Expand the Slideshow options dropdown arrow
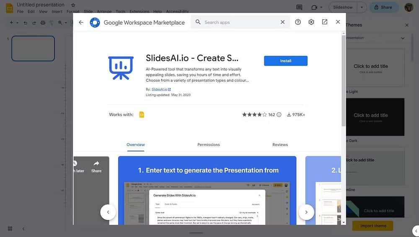 [x=362, y=7]
